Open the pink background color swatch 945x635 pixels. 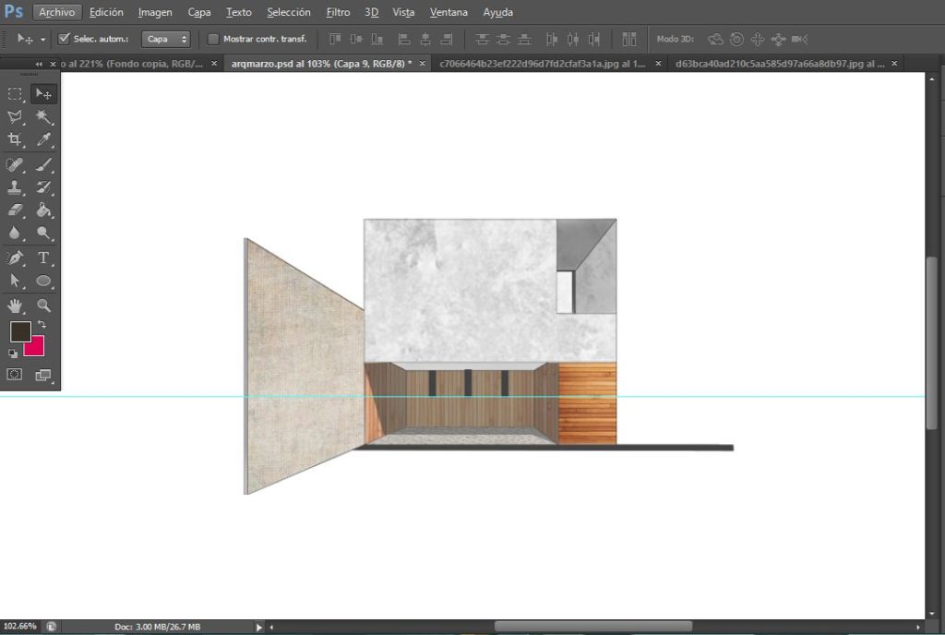[x=36, y=348]
